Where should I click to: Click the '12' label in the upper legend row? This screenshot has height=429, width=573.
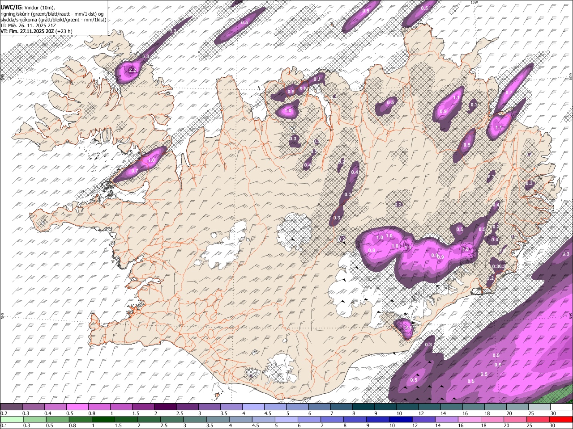(x=421, y=413)
